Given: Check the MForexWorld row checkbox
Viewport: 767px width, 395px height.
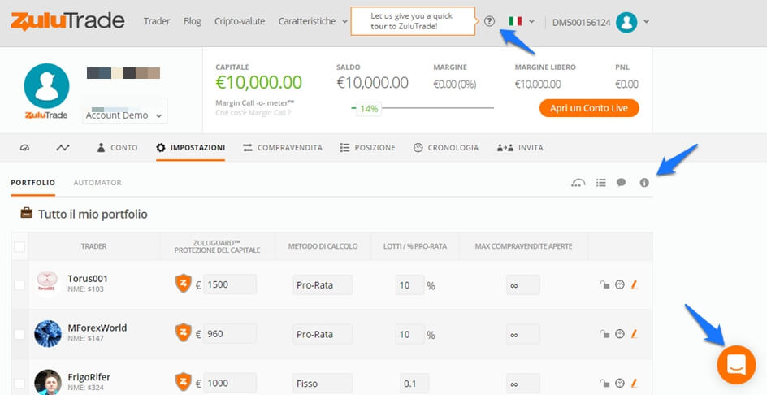Looking at the screenshot, I should 19,334.
